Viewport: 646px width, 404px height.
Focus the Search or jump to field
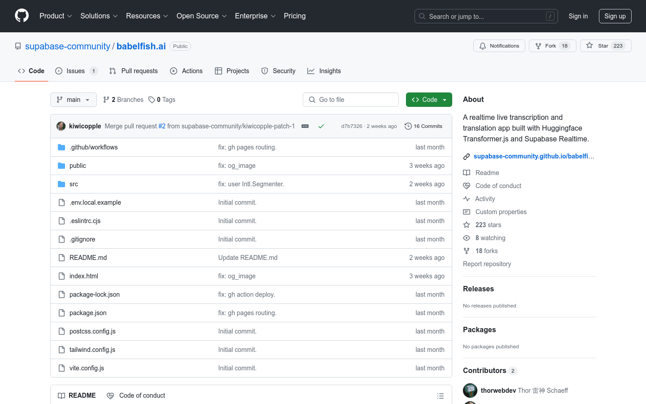(x=486, y=16)
